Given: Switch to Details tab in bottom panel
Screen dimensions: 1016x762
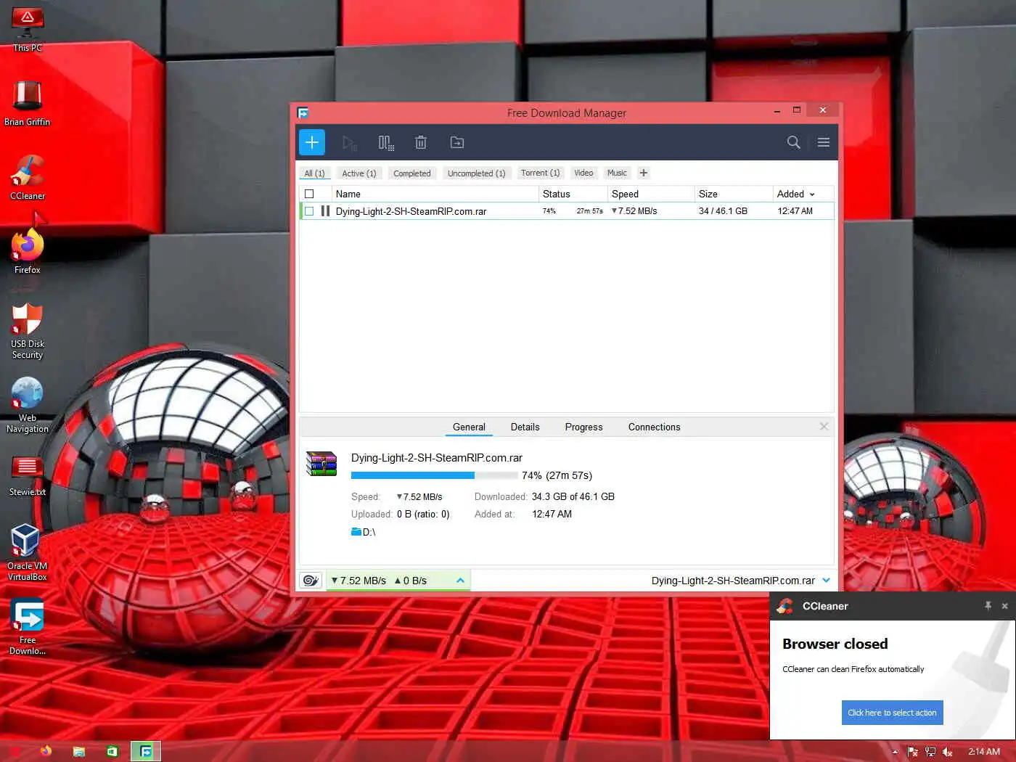Looking at the screenshot, I should click(x=525, y=427).
